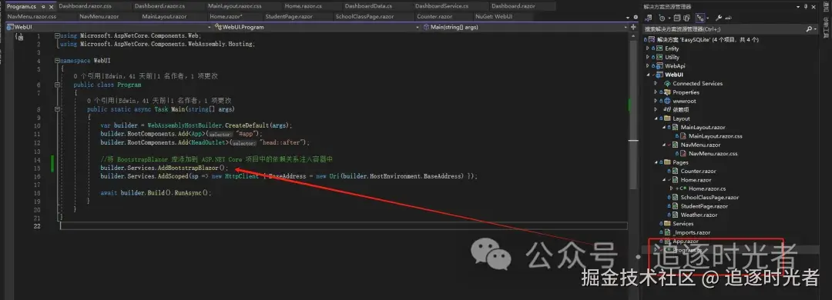The image size is (832, 300).
Task: Select the Layout folder in the tree
Action: (681, 118)
